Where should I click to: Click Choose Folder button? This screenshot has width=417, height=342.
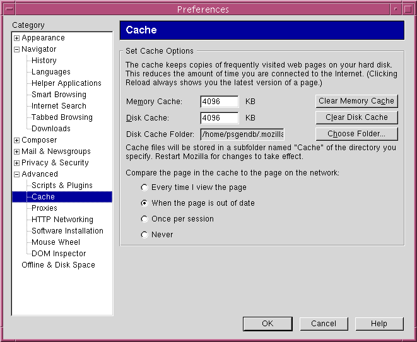pyautogui.click(x=356, y=134)
